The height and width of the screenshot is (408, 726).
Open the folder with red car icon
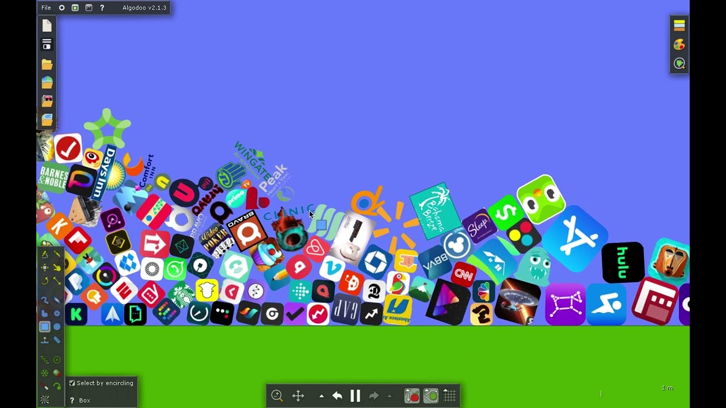[47, 101]
